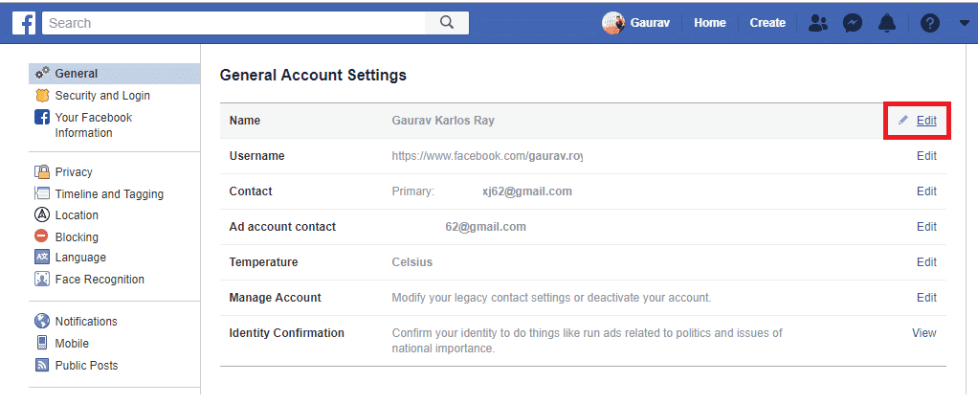Click the Home link in top bar
Screen dimensions: 978x405
pos(709,23)
